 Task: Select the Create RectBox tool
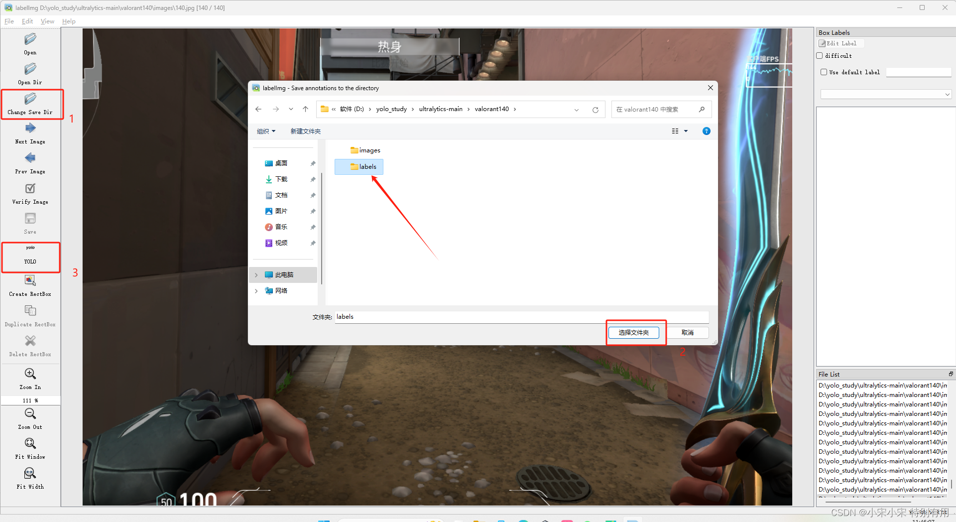tap(30, 285)
